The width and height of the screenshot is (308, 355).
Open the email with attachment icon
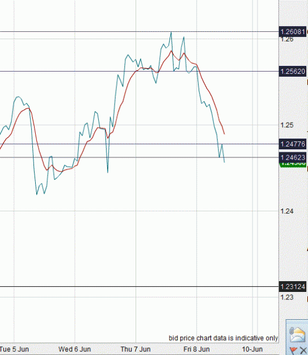click(x=297, y=335)
